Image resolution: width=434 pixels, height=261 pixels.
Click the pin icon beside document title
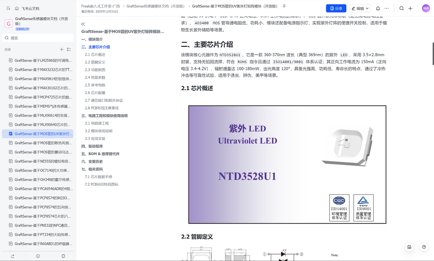tap(284, 6)
